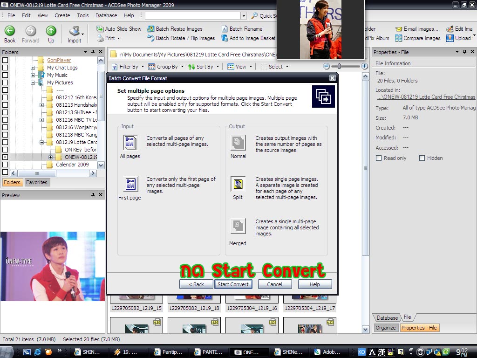Viewport: 477px width, 358px height.
Task: Check the box beside My Pictures
Action: (x=5, y=83)
